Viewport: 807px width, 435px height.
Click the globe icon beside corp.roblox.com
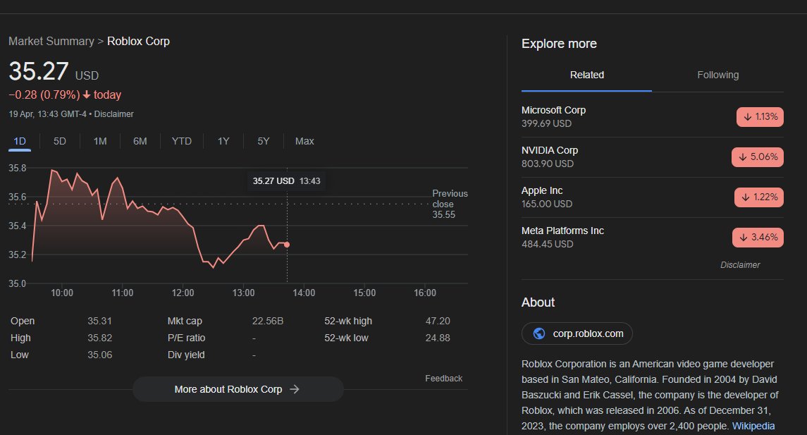(x=539, y=333)
